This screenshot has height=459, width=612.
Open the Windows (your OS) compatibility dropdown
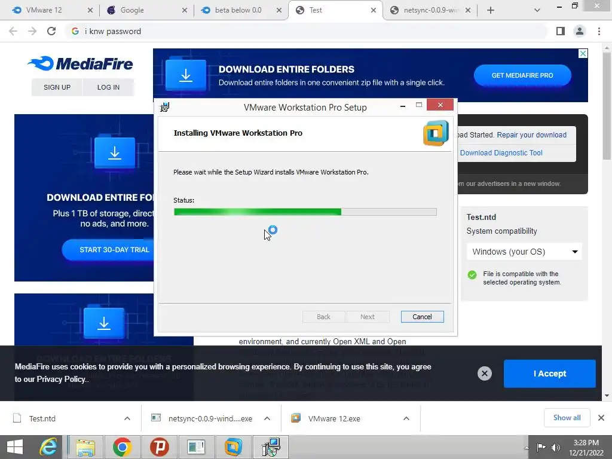tap(524, 252)
